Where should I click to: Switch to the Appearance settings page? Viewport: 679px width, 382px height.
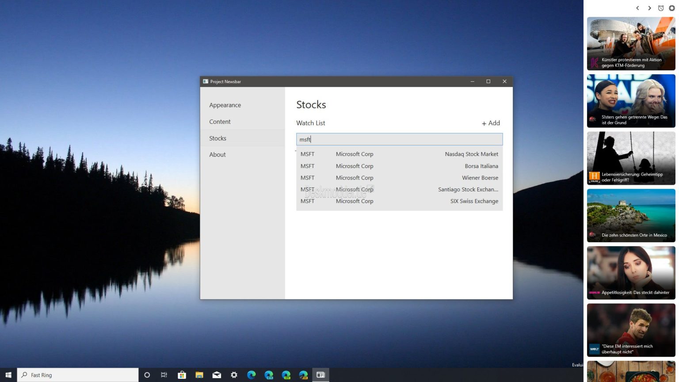pyautogui.click(x=225, y=105)
